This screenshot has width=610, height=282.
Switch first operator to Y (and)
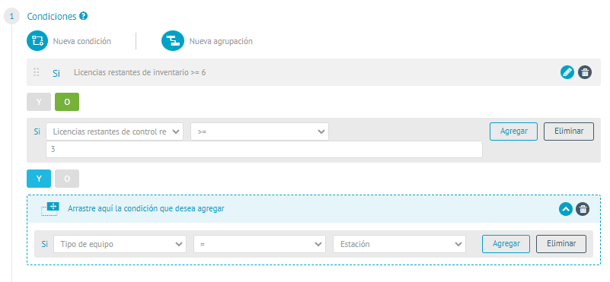point(39,102)
